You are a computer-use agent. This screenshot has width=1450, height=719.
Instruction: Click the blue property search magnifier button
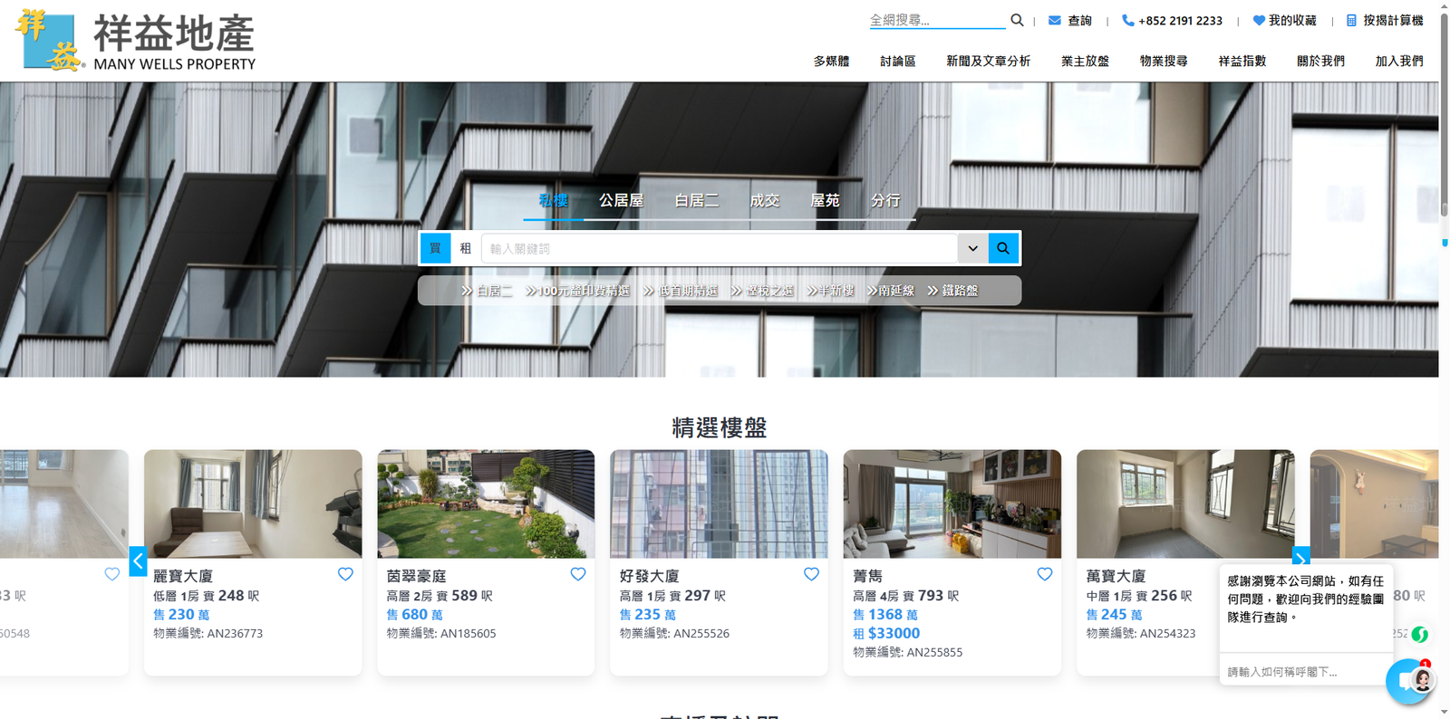pos(1003,248)
